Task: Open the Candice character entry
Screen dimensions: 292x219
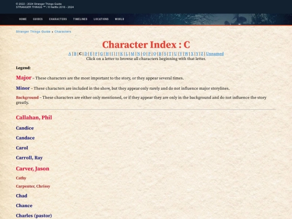Action: [x=25, y=128]
